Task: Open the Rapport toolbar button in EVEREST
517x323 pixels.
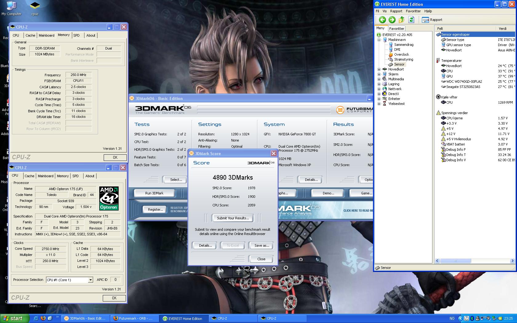Action: (432, 20)
